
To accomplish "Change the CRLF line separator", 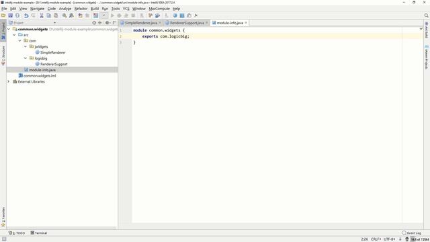I will point(376,239).
